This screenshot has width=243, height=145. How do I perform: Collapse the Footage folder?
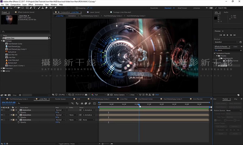coord(2,41)
